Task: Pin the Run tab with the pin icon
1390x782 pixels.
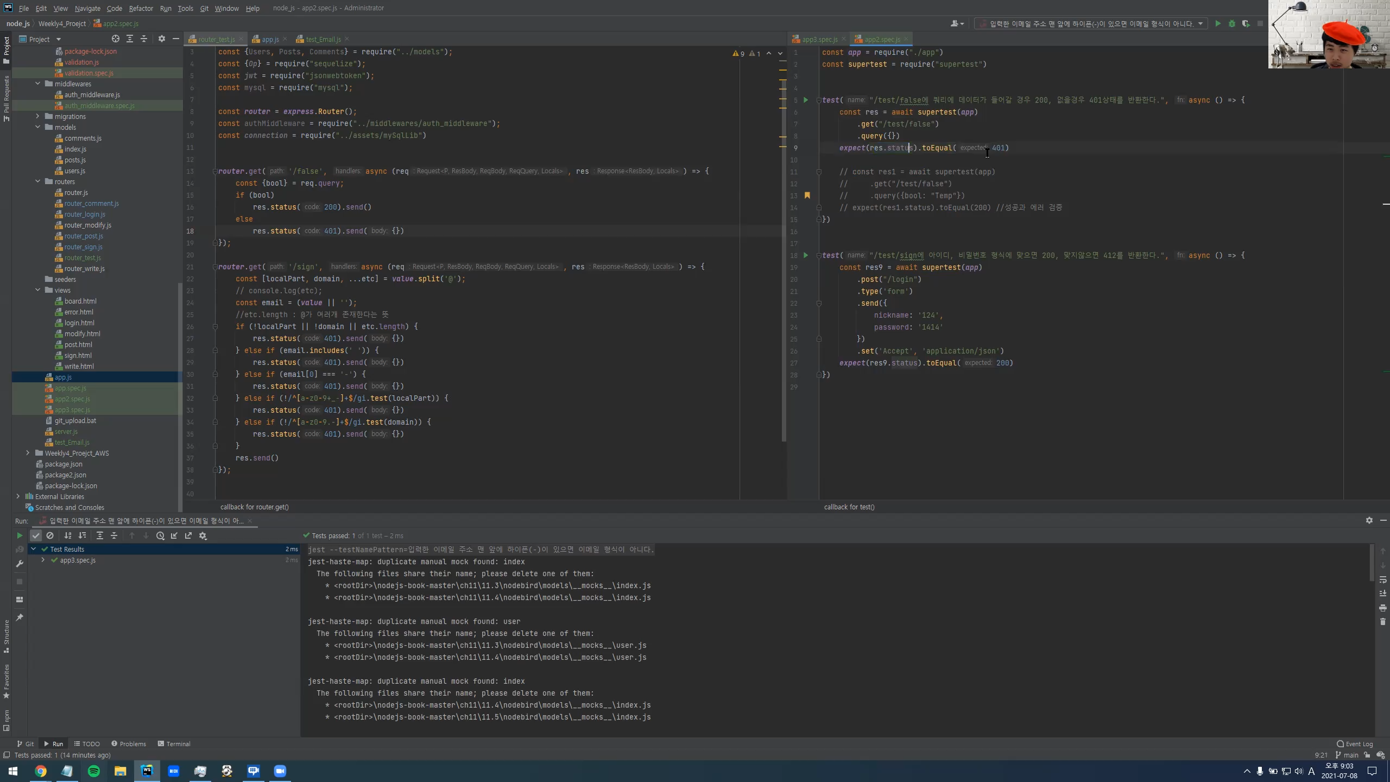Action: 20,617
